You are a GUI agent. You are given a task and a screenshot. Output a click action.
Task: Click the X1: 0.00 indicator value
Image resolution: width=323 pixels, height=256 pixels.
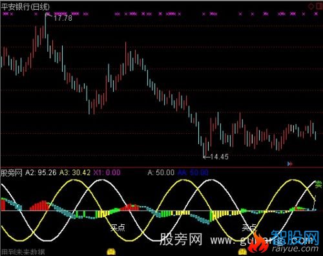pyautogui.click(x=107, y=173)
